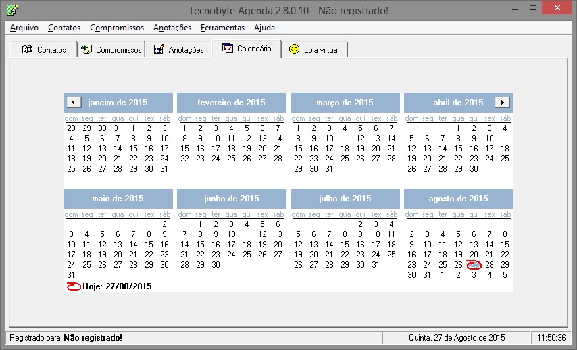Select day 17 in março de 2015
The width and height of the screenshot is (577, 350).
329,149
